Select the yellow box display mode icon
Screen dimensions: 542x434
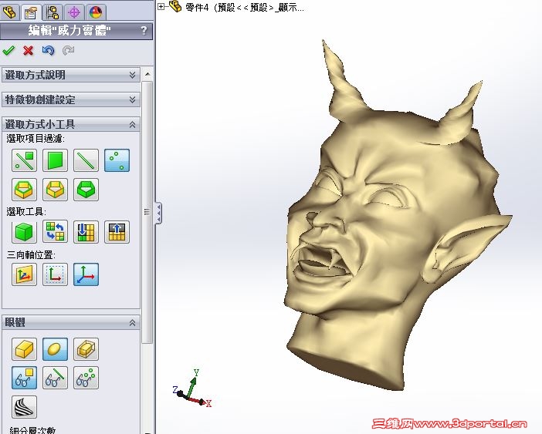click(x=24, y=348)
